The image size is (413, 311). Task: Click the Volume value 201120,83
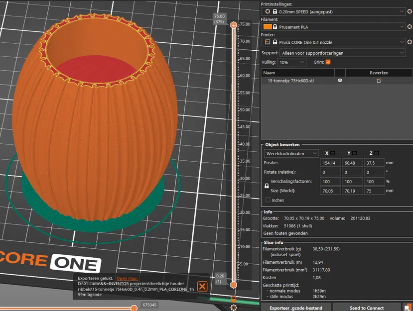coord(360,218)
